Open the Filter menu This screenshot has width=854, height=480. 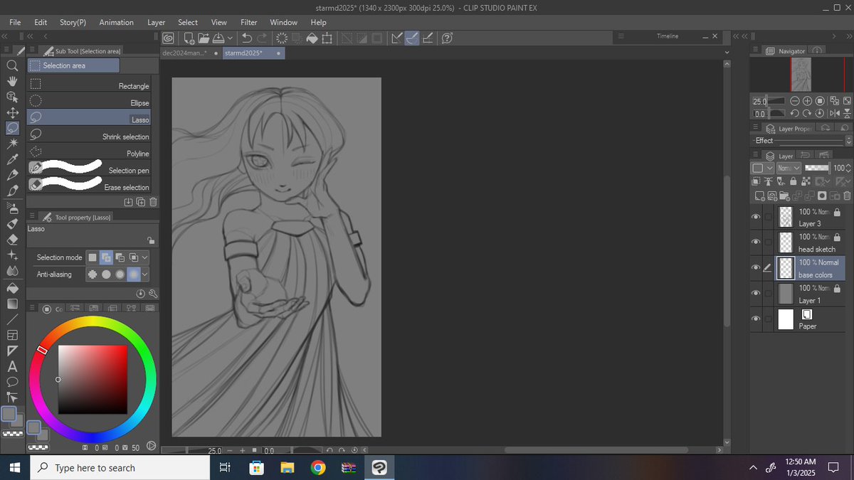pyautogui.click(x=248, y=22)
